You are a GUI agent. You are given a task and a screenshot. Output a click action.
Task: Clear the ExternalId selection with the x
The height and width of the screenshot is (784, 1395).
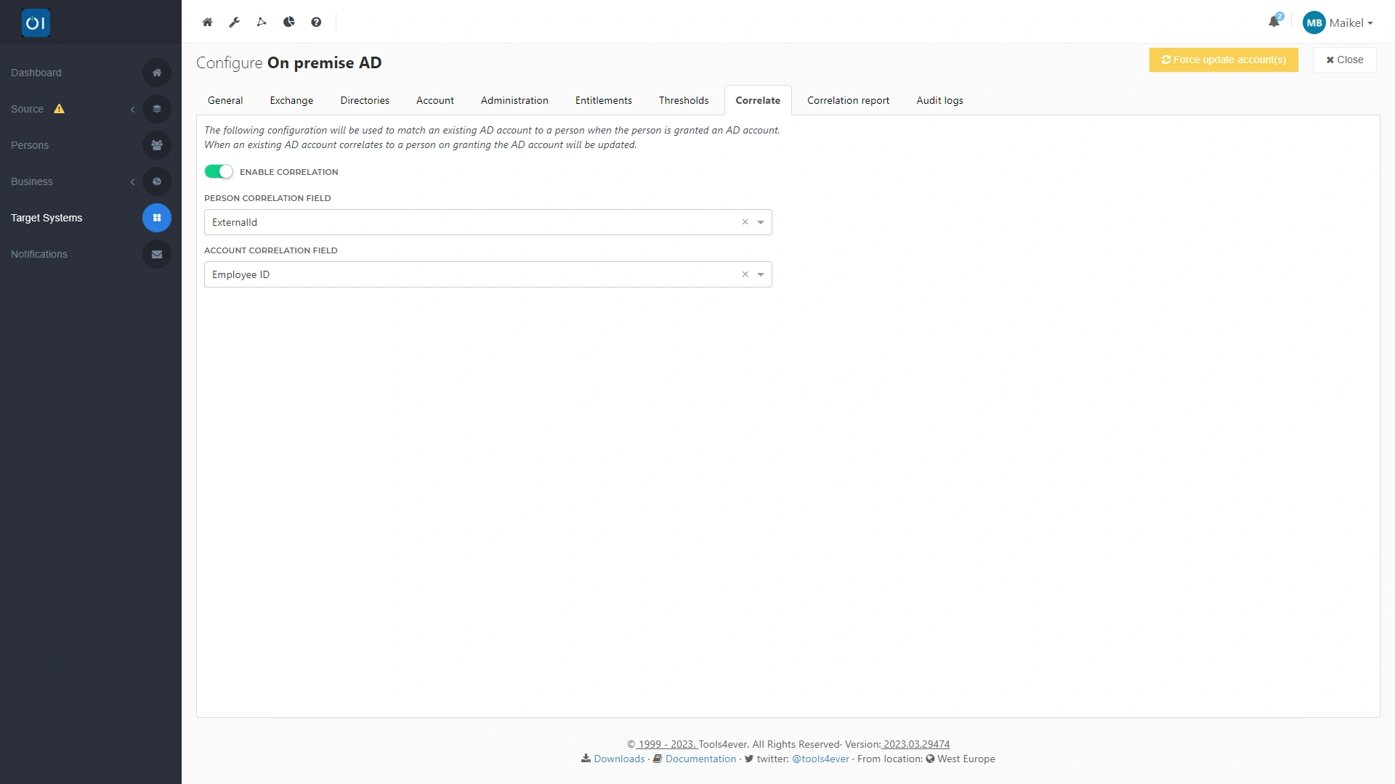(x=745, y=222)
